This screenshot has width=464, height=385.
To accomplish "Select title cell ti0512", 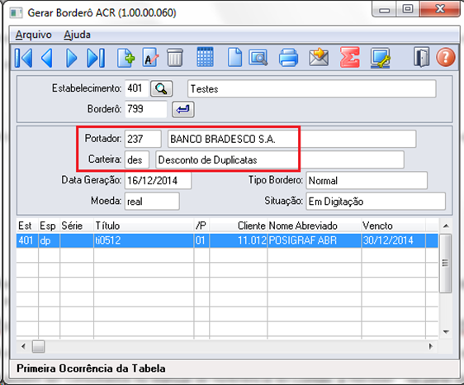I will pos(144,240).
